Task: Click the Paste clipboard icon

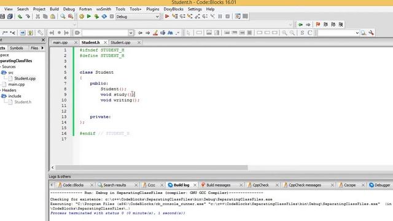Action: (53, 17)
